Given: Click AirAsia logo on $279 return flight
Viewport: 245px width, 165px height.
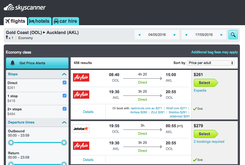Looking at the screenshot, I should coord(81,146).
